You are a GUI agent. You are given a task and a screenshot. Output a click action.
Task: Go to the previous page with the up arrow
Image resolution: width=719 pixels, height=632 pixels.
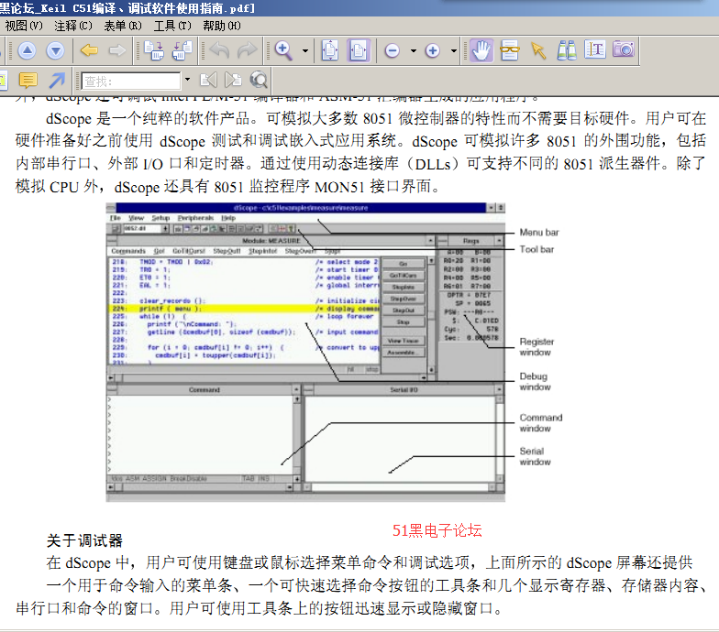tap(28, 50)
